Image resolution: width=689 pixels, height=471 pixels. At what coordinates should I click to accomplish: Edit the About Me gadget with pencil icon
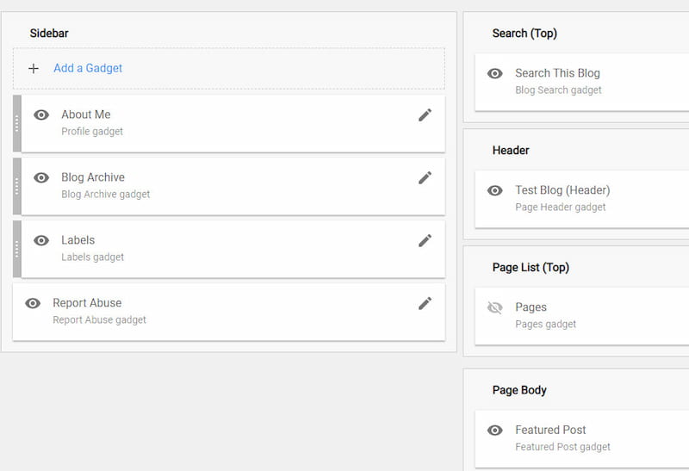pos(425,115)
